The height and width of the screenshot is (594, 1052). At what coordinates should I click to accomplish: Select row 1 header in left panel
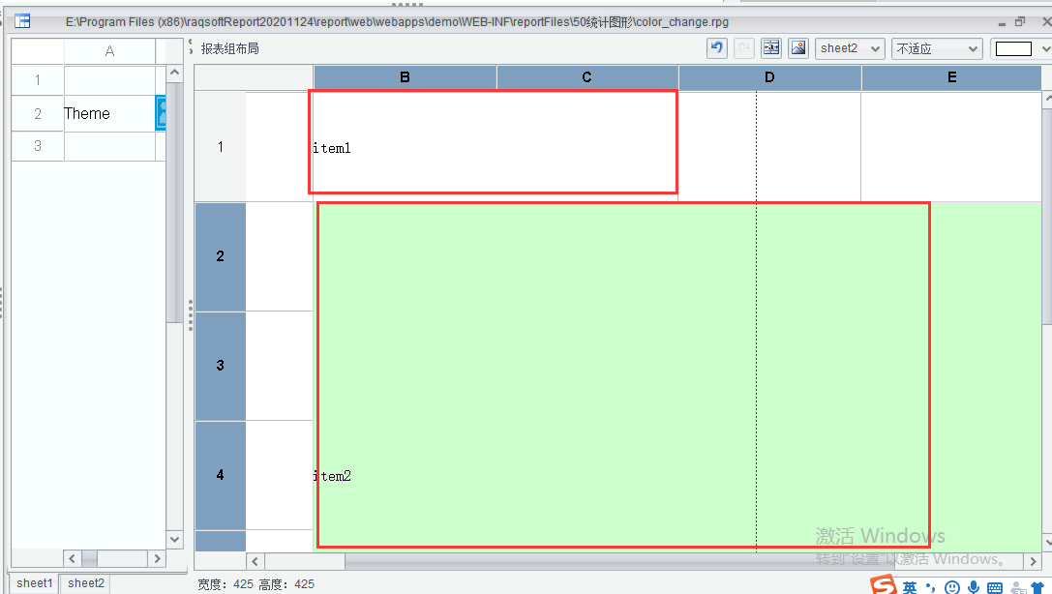pos(38,80)
